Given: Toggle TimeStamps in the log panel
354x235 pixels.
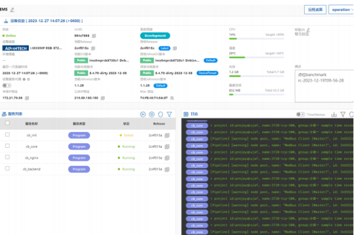Looking at the screenshot, I should (x=301, y=115).
